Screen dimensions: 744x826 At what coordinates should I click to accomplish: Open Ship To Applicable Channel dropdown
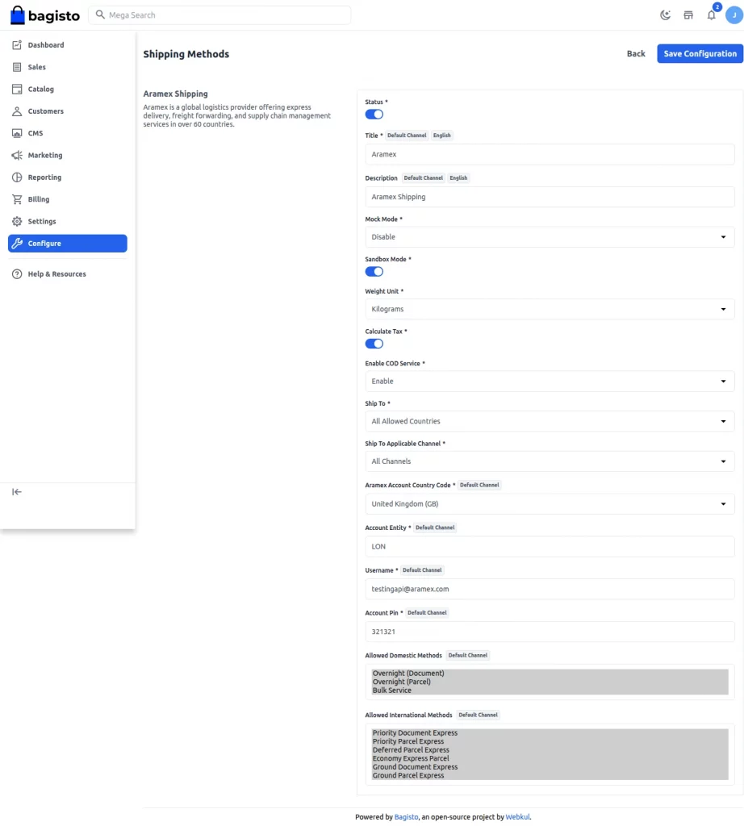(x=550, y=461)
